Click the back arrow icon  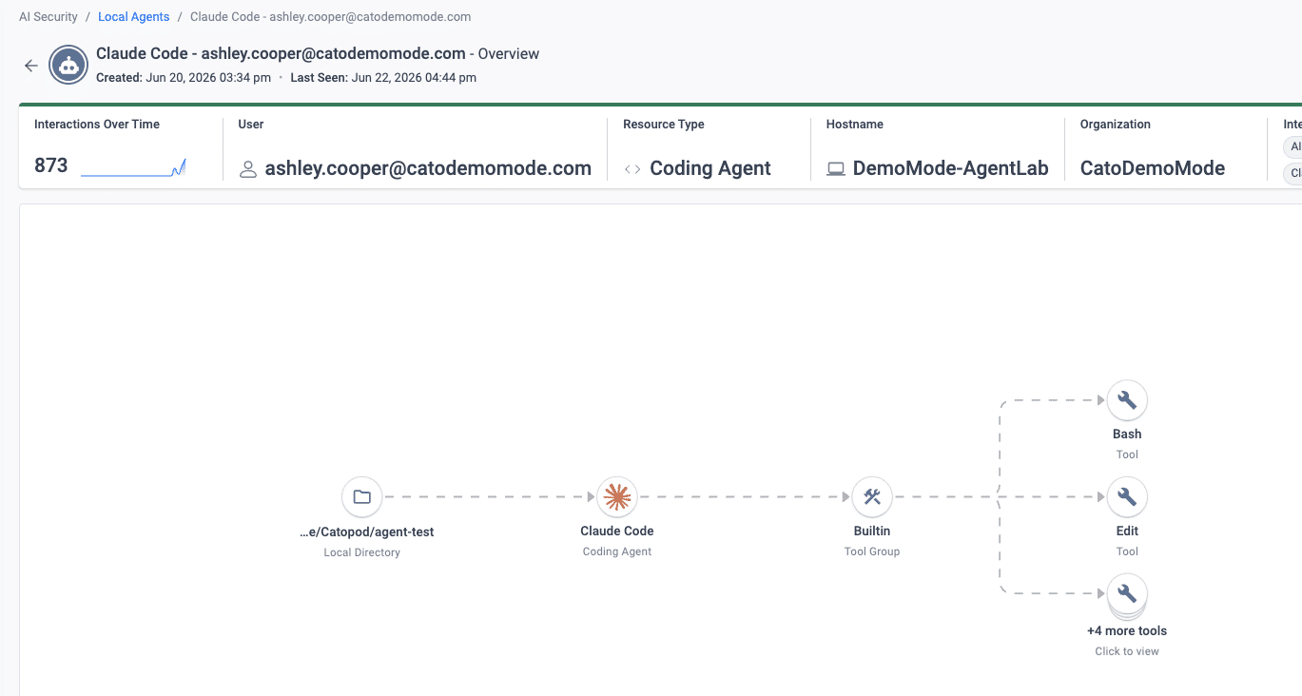(x=31, y=66)
